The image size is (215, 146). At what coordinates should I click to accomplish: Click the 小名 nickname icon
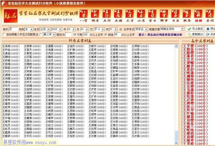point(141,15)
